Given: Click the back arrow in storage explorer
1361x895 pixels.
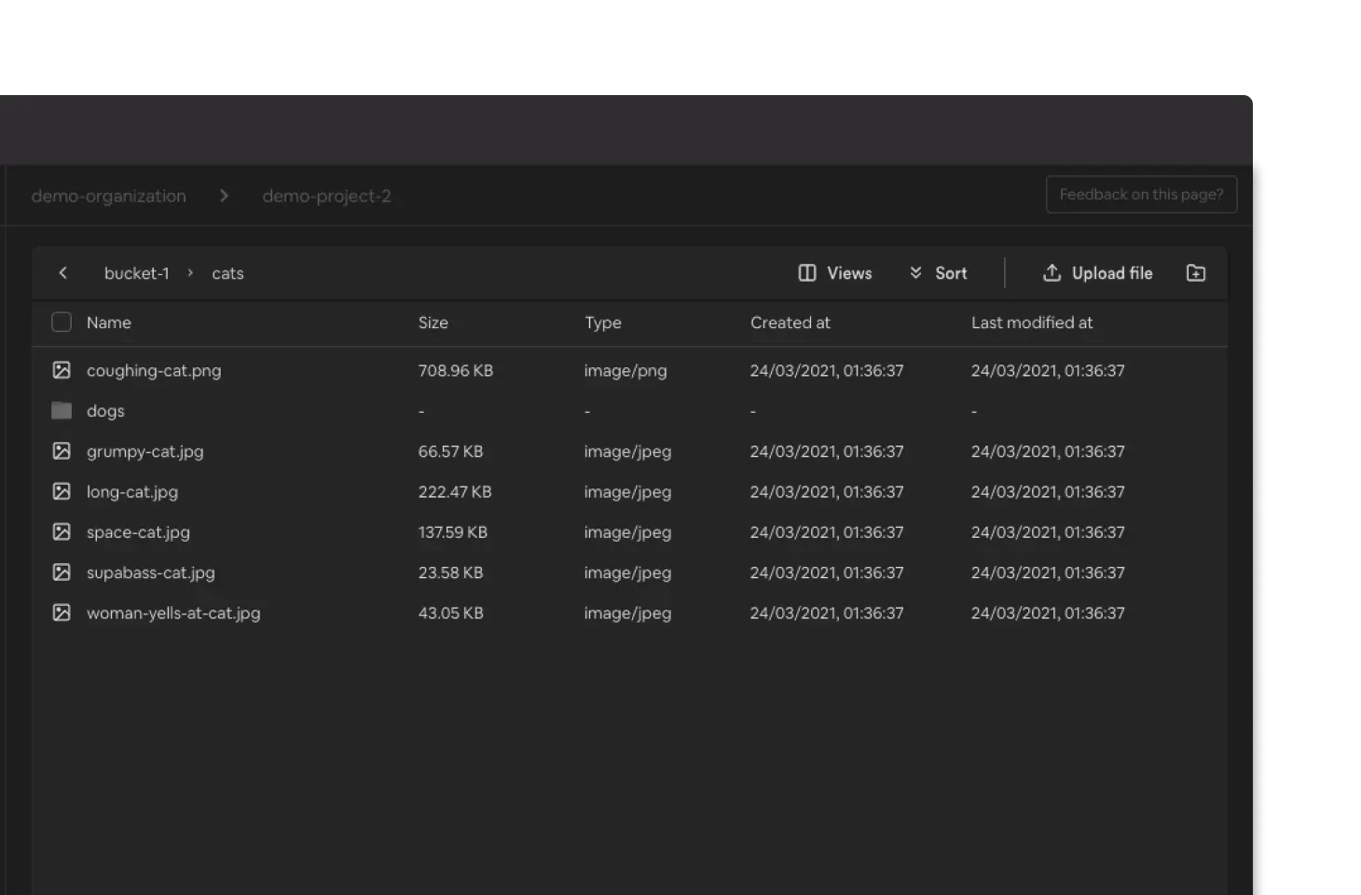Looking at the screenshot, I should pos(62,273).
